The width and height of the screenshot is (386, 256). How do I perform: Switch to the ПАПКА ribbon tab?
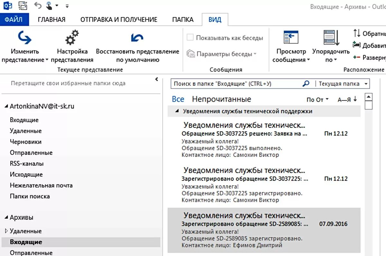[183, 20]
